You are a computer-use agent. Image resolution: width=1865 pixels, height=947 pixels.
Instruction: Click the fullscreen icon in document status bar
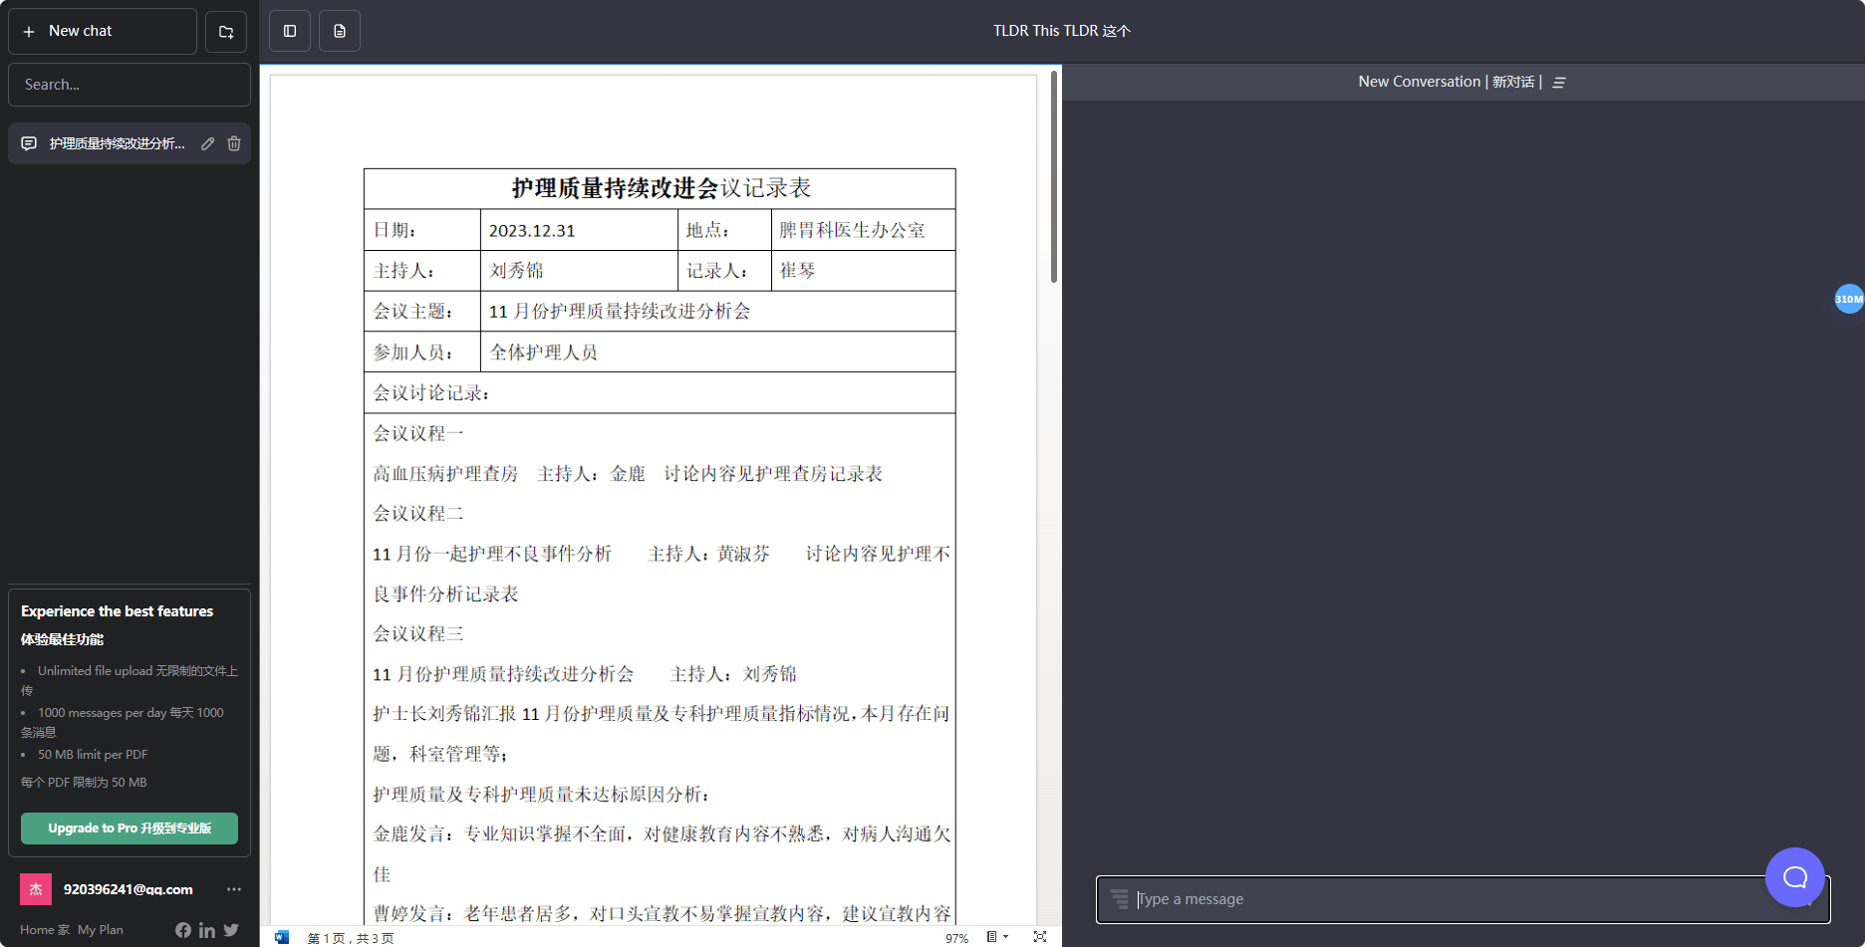click(1040, 937)
